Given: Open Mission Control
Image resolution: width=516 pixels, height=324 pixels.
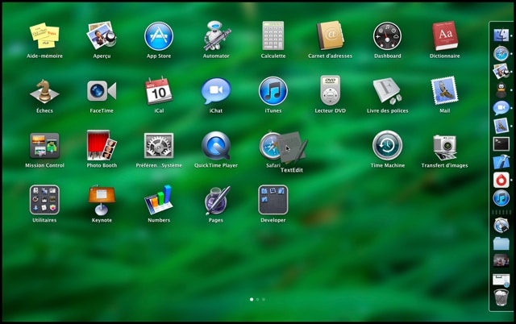Looking at the screenshot, I should (44, 146).
